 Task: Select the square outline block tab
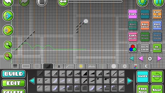coord(37,66)
